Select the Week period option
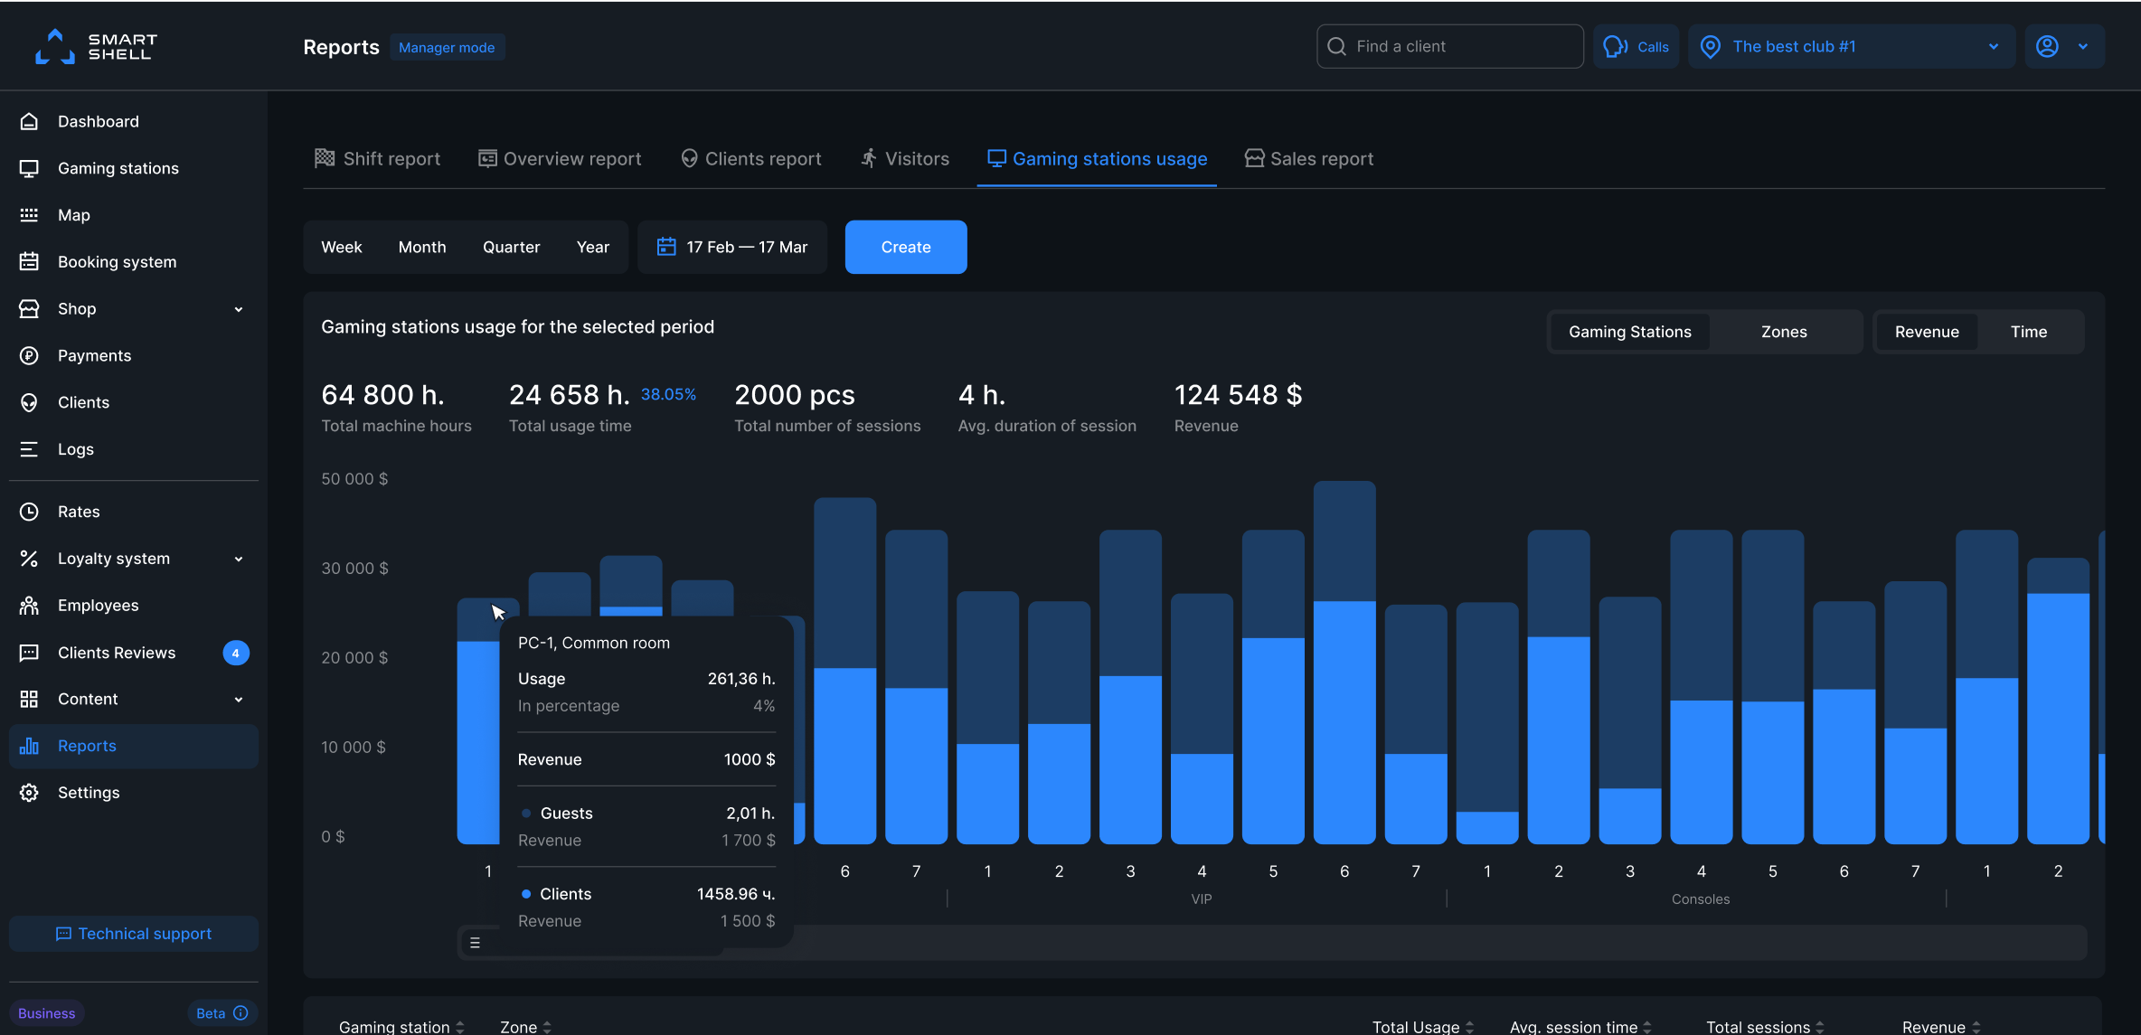The width and height of the screenshot is (2141, 1035). 341,247
